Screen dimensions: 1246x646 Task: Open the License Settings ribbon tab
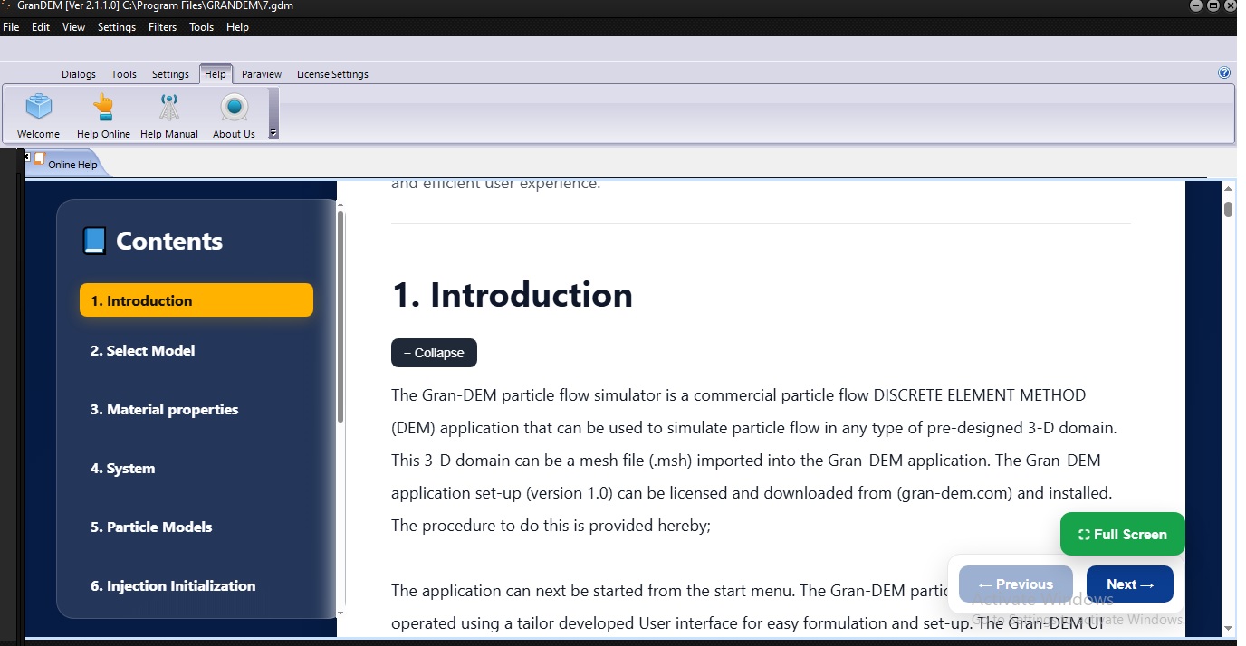[332, 74]
